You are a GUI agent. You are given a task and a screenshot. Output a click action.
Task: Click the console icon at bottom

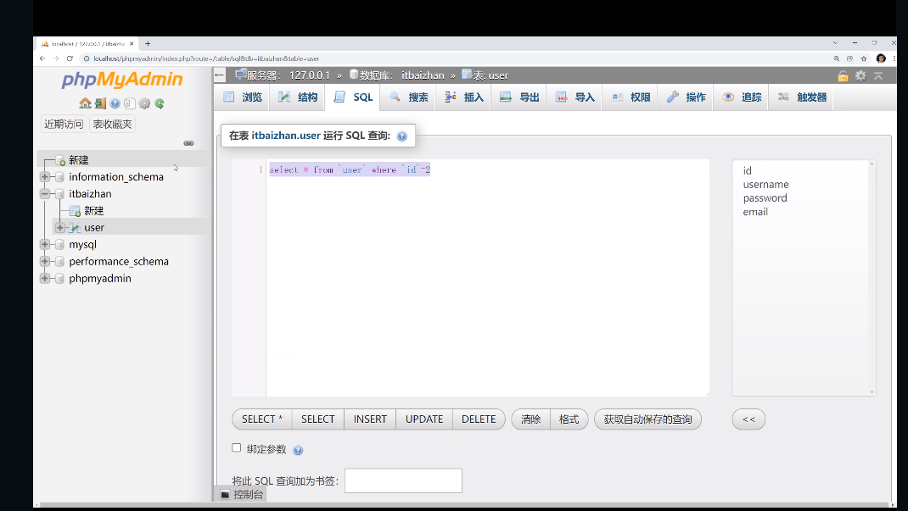pos(225,495)
